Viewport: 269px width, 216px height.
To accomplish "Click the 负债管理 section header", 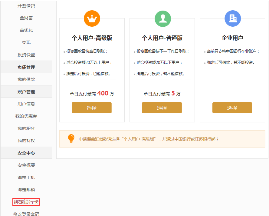I will 26,67.
